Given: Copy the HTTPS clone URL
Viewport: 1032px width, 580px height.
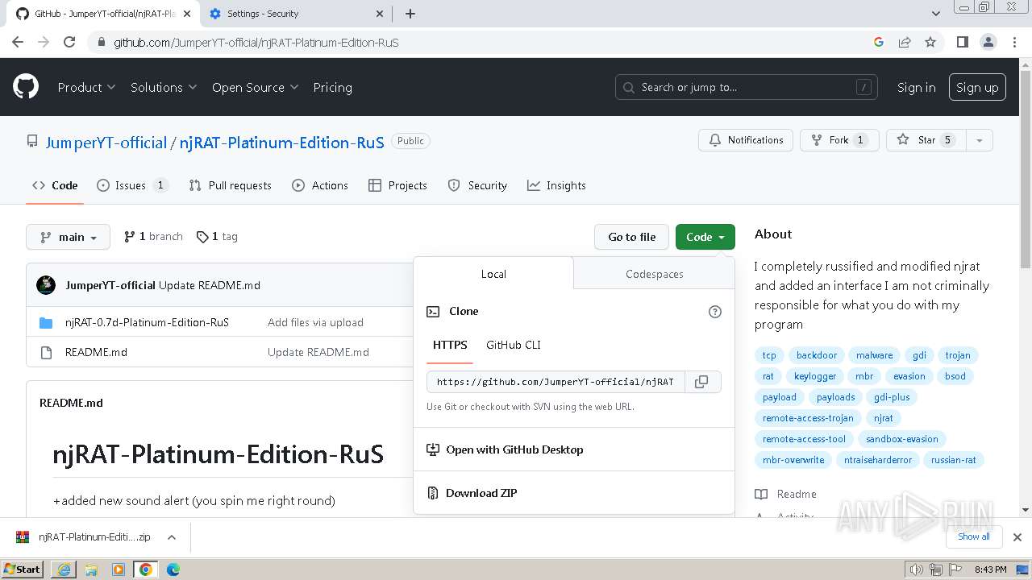Looking at the screenshot, I should tap(701, 382).
